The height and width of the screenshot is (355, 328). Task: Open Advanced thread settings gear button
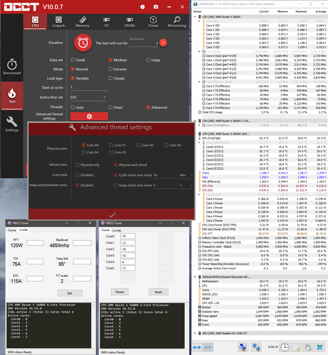point(89,116)
